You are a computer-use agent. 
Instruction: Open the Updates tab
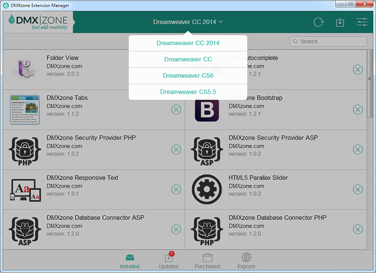click(169, 261)
